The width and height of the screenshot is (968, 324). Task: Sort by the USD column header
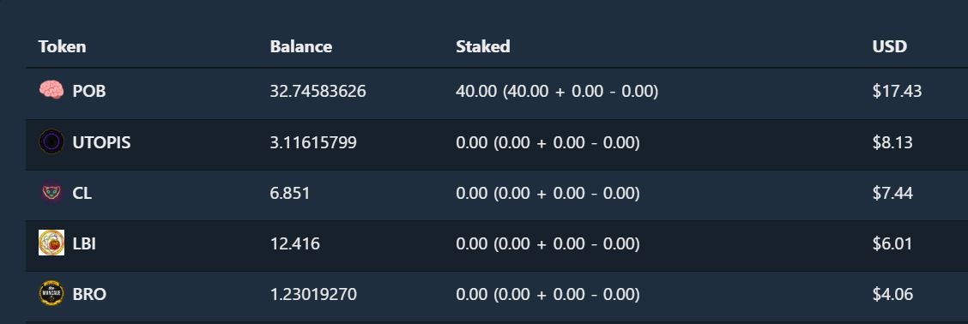pos(890,46)
